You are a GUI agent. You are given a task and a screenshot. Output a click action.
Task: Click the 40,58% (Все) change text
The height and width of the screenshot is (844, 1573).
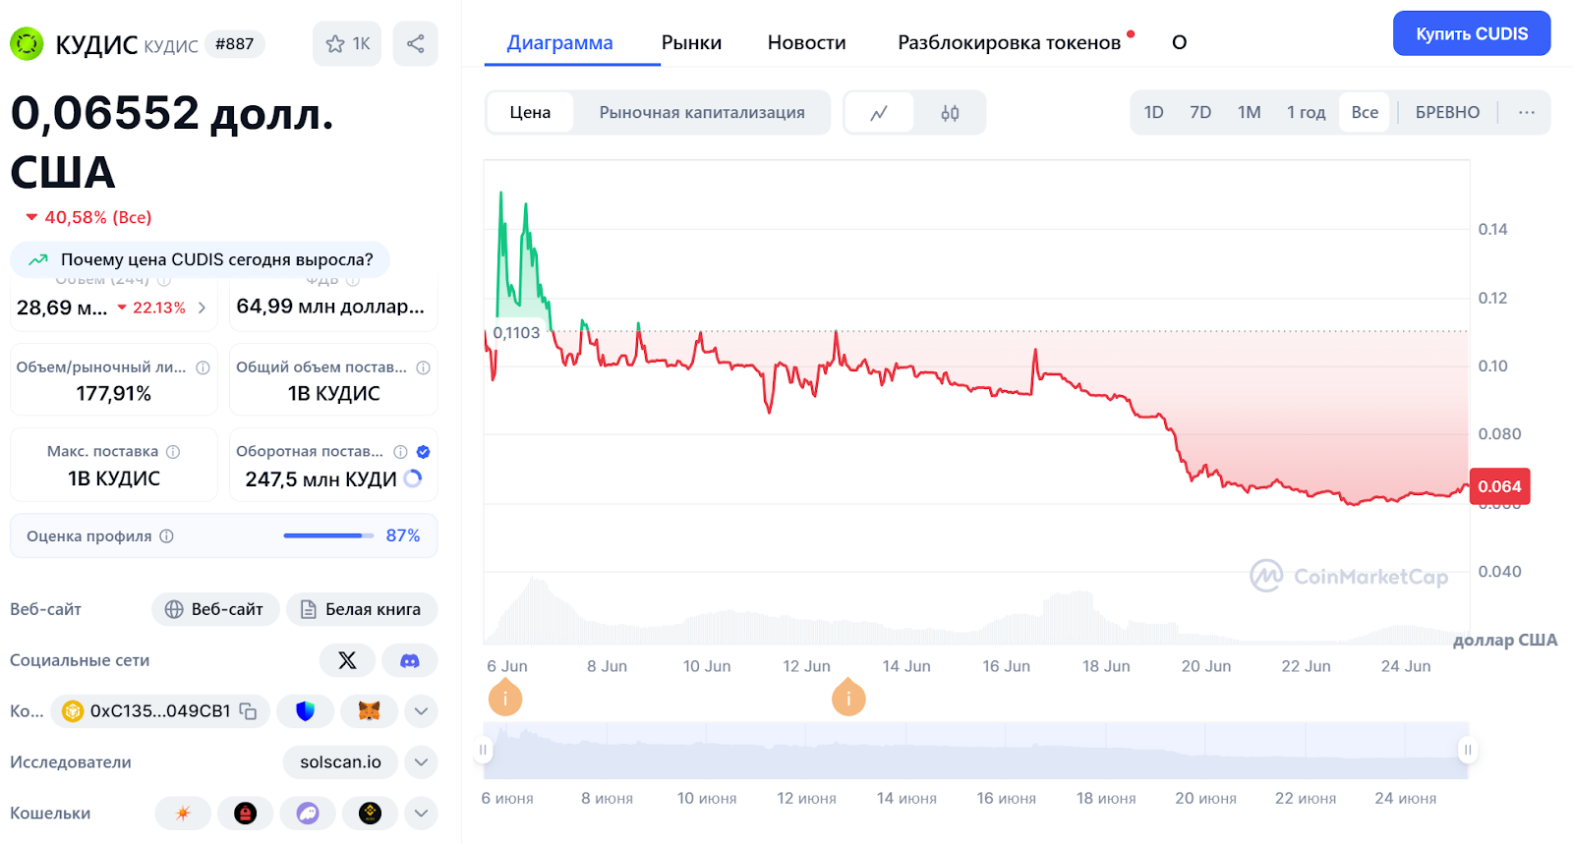coord(97,217)
